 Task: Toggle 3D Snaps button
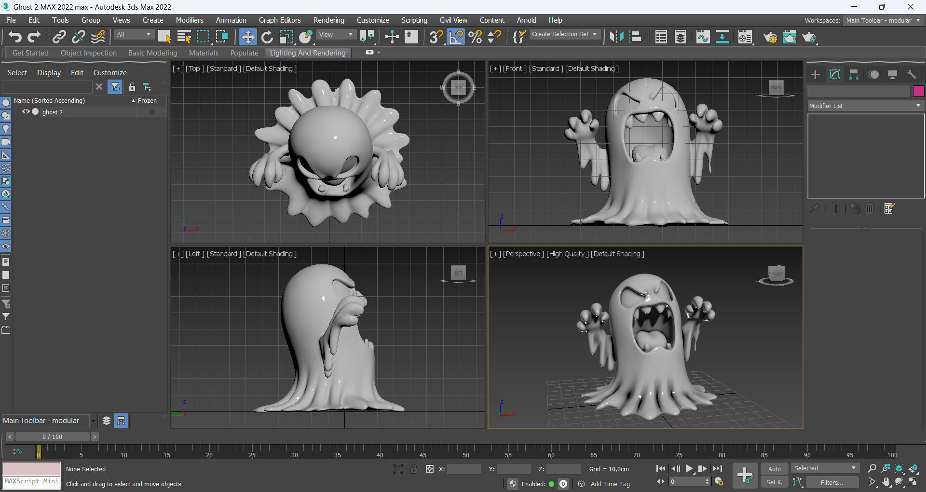tap(436, 37)
